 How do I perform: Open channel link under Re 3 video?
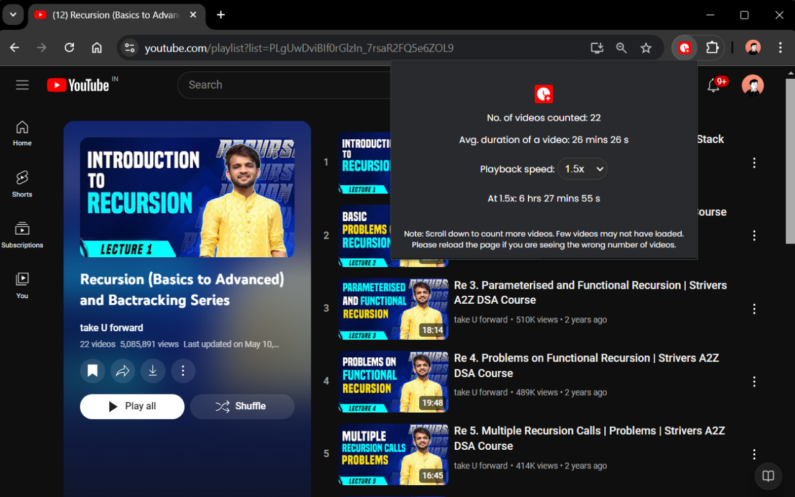pos(481,319)
